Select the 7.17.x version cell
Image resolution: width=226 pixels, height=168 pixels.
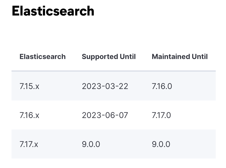point(29,144)
